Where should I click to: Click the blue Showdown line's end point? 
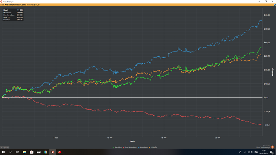pyautogui.click(x=262, y=19)
